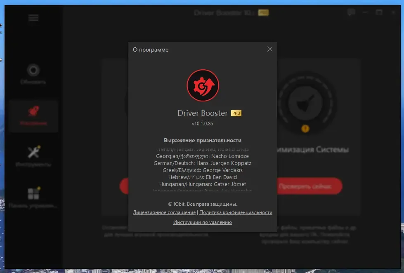Open the Tools section in sidebar
This screenshot has height=273, width=404.
coord(33,156)
